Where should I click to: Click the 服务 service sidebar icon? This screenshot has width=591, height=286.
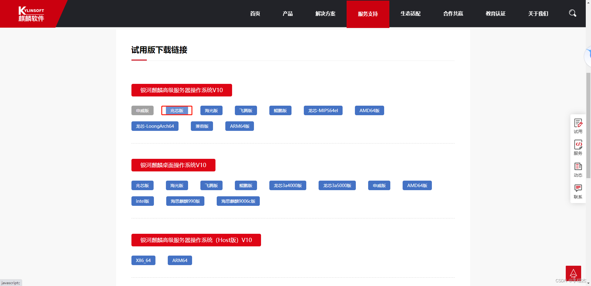tap(578, 148)
